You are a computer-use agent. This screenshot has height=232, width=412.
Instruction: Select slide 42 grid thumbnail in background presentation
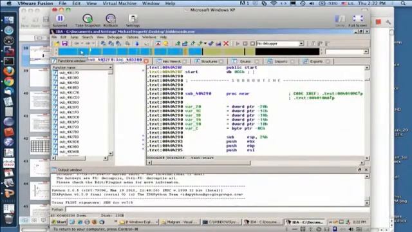(x=40, y=146)
